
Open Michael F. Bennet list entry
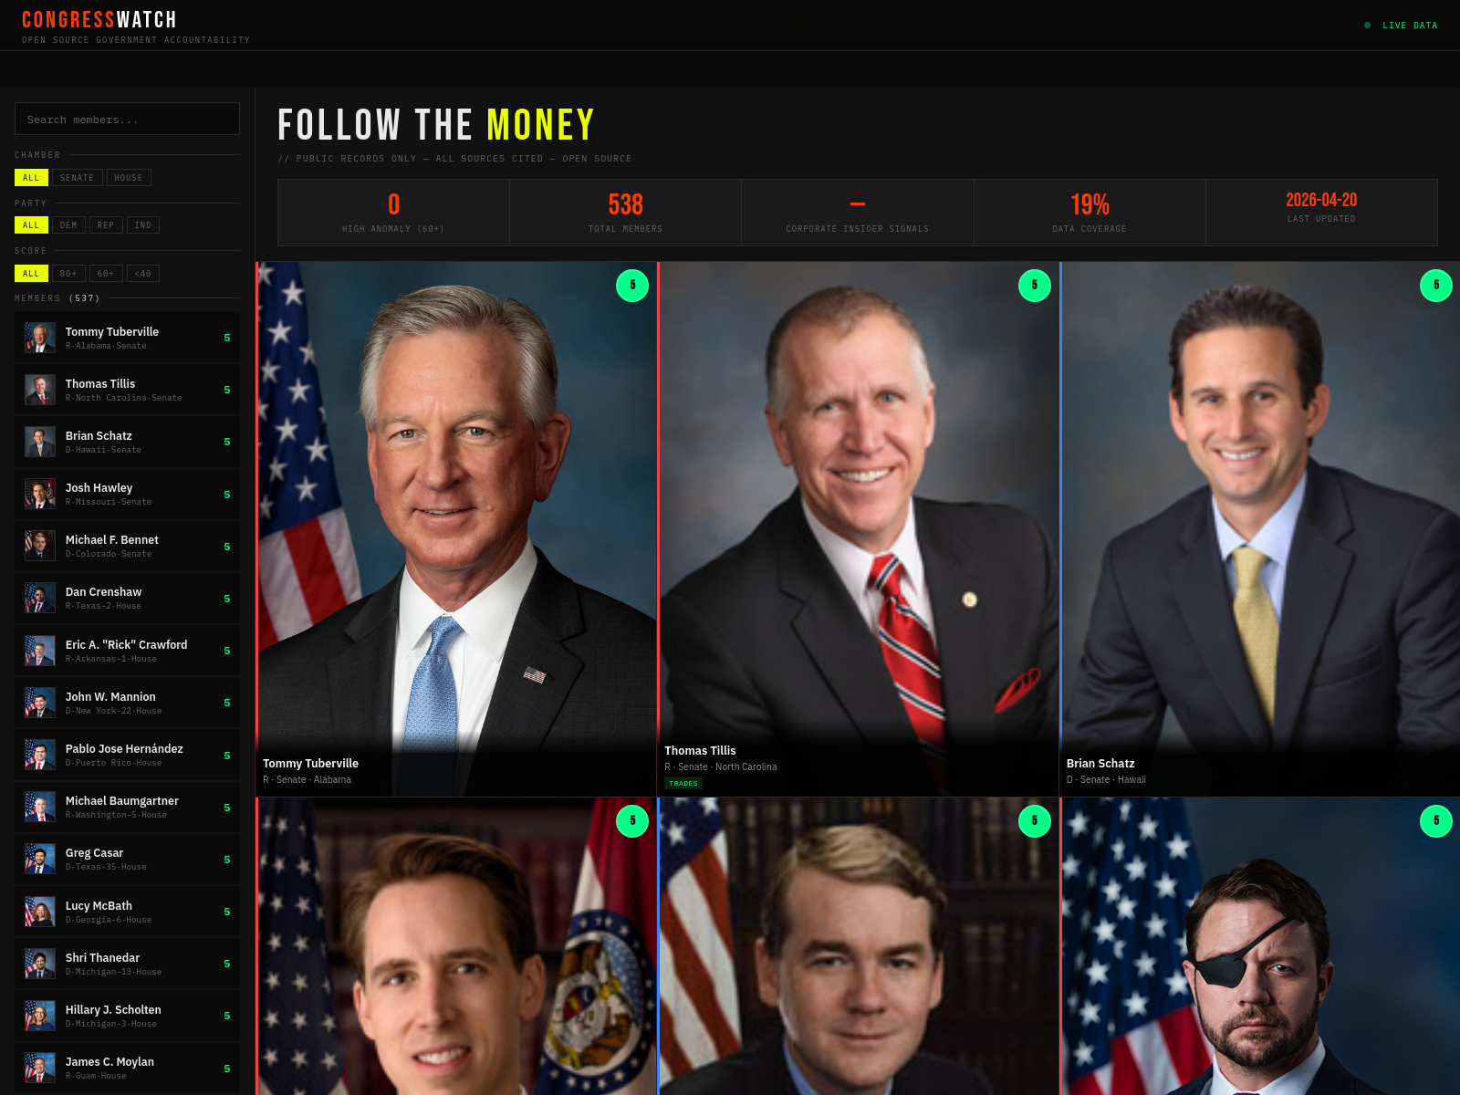(x=128, y=547)
